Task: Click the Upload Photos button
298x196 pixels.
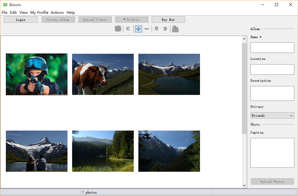Action: 272,182
